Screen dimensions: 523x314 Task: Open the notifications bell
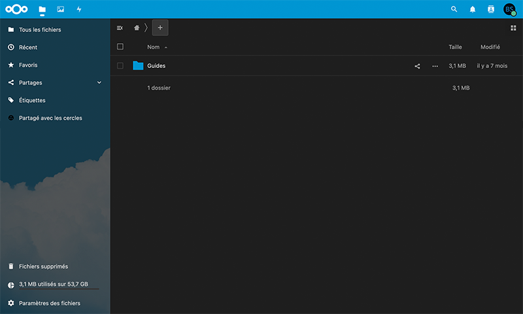click(473, 9)
